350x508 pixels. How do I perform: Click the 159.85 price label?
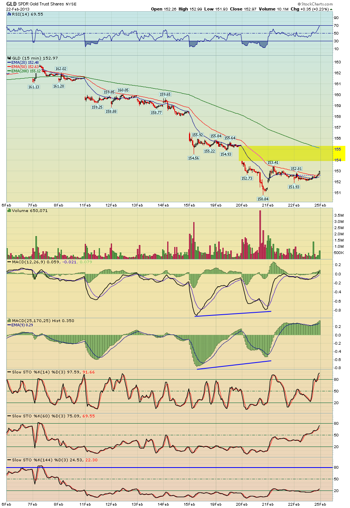(109, 92)
